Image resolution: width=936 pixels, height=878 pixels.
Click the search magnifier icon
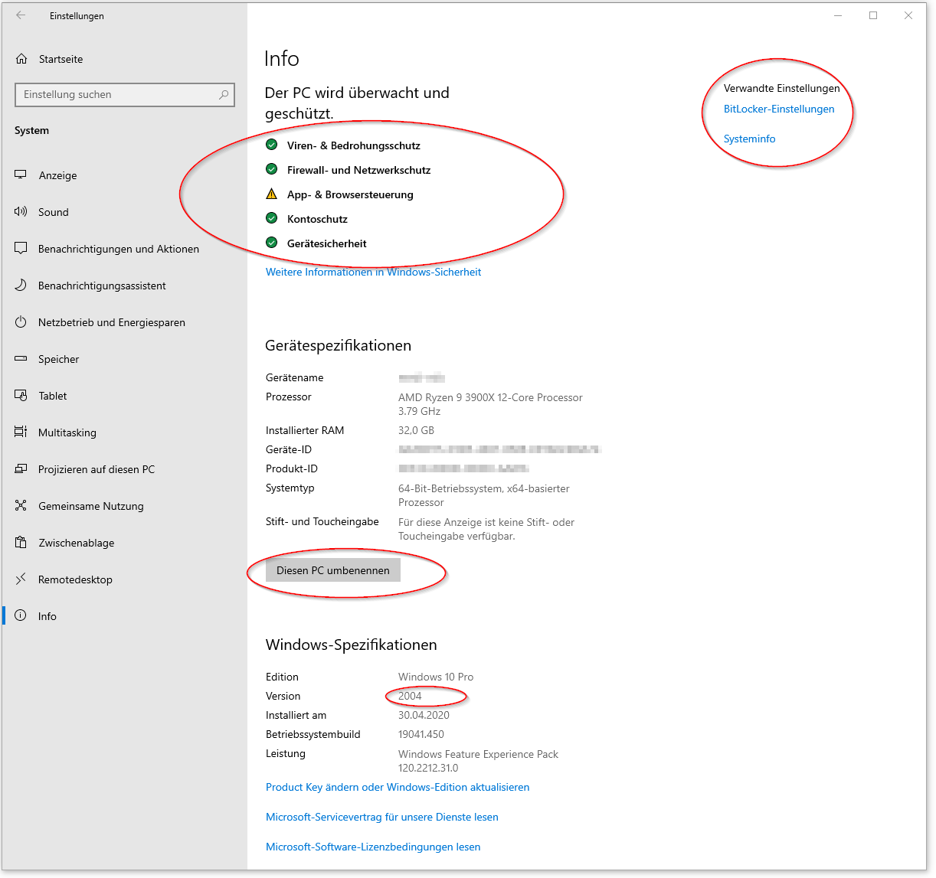click(224, 95)
